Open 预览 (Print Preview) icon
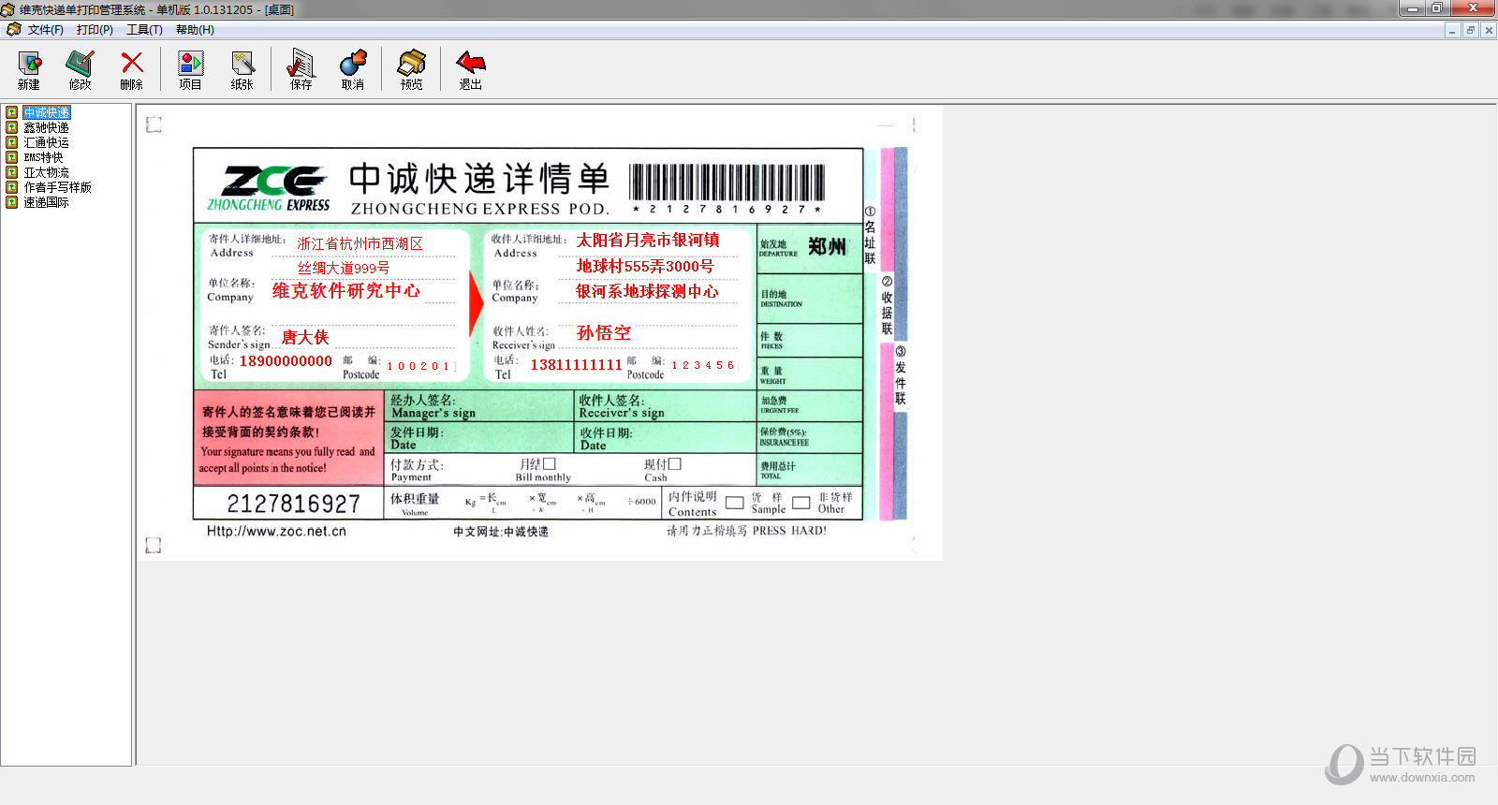Viewport: 1498px width, 805px height. 412,69
